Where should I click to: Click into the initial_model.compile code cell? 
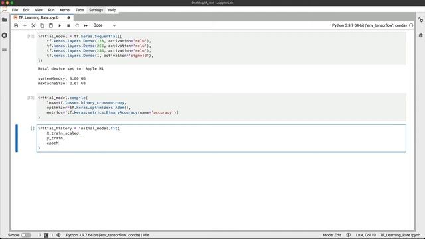[221, 107]
